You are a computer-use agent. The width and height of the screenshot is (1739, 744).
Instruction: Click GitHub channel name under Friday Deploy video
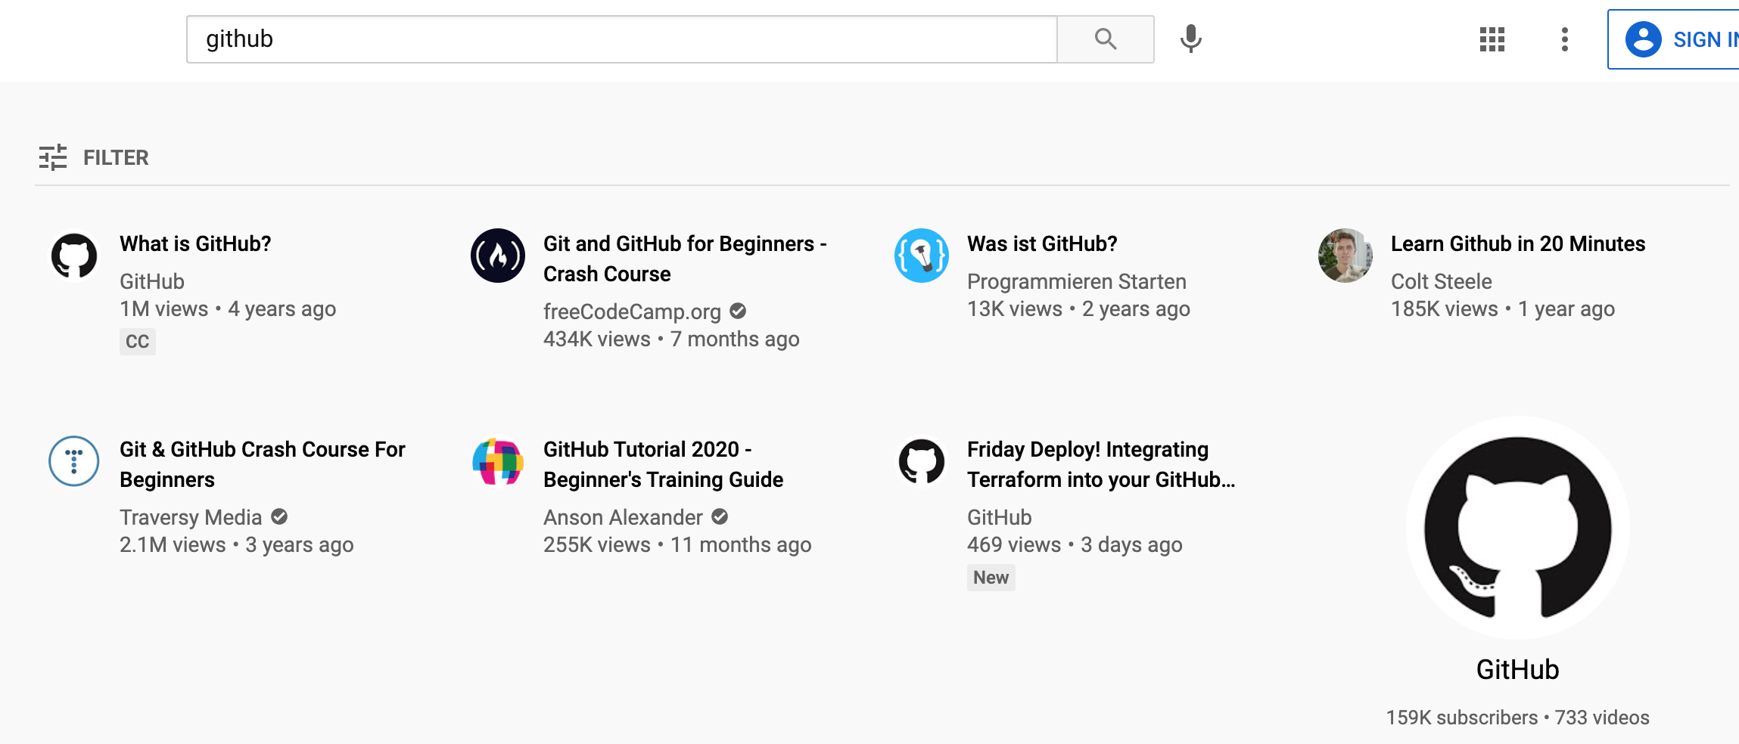pyautogui.click(x=1000, y=517)
